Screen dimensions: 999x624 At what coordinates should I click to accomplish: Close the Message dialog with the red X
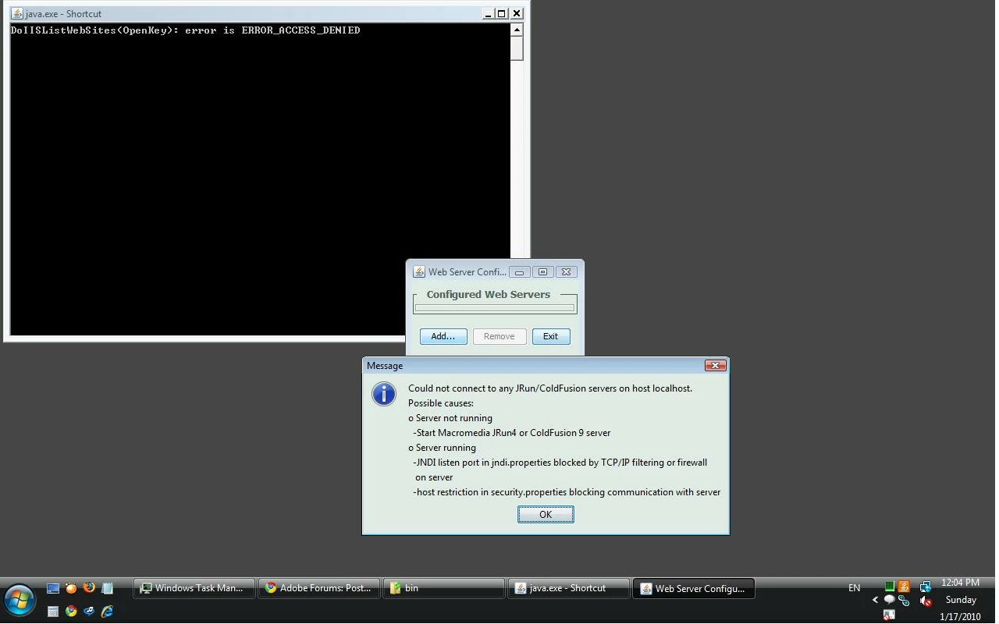716,365
